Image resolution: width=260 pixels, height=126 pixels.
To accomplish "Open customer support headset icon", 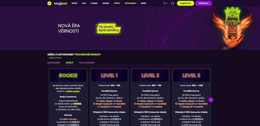I will tap(173, 3).
